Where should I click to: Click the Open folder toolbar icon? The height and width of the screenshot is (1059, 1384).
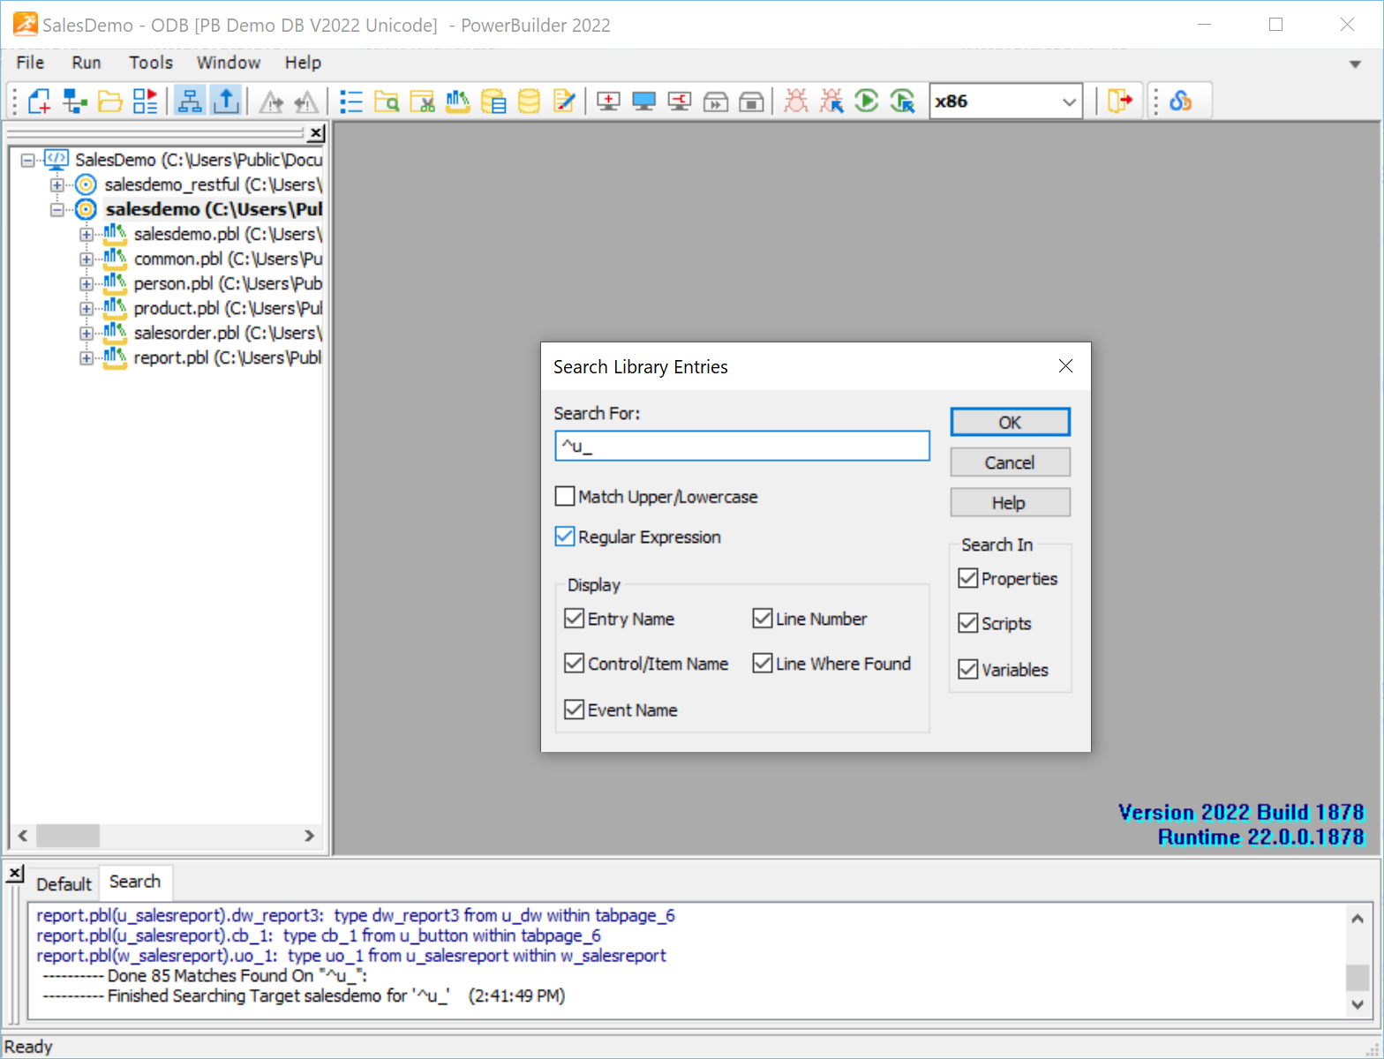click(110, 101)
